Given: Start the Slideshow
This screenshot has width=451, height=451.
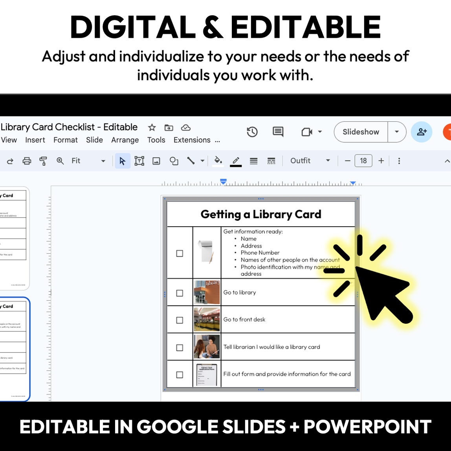Looking at the screenshot, I should click(361, 132).
